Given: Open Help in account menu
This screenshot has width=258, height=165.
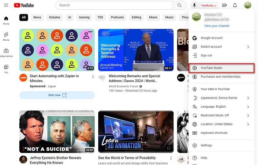Looking at the screenshot, I should click(x=221, y=158).
